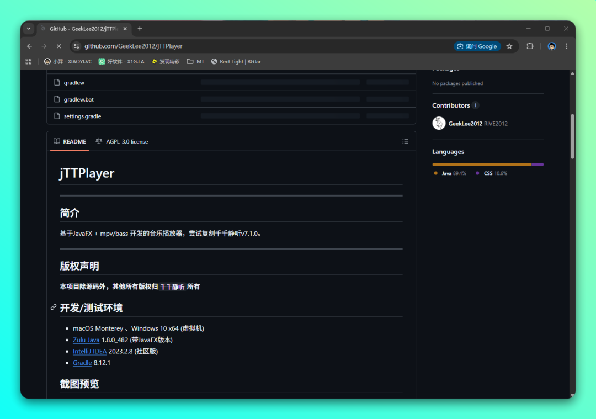This screenshot has height=419, width=596.
Task: Open the Chrome three-dot menu
Action: tap(566, 46)
